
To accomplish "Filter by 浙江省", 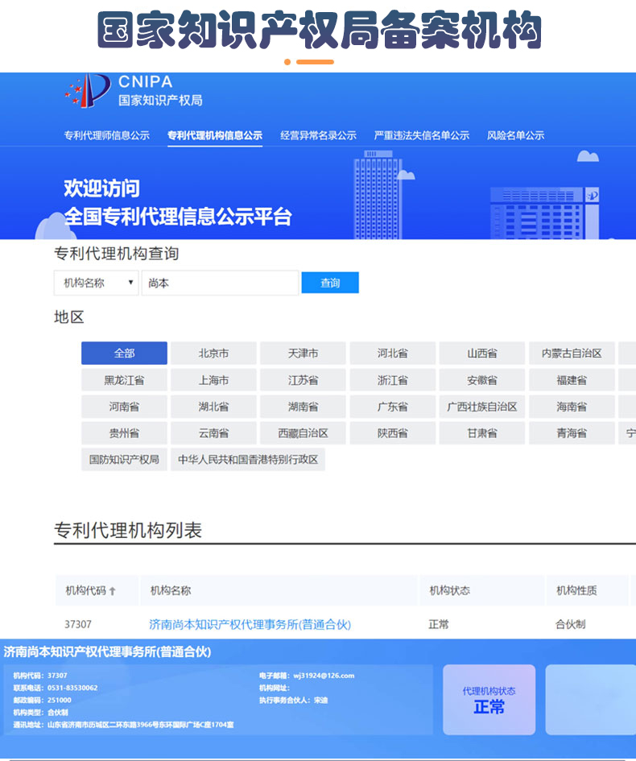I will pos(392,380).
